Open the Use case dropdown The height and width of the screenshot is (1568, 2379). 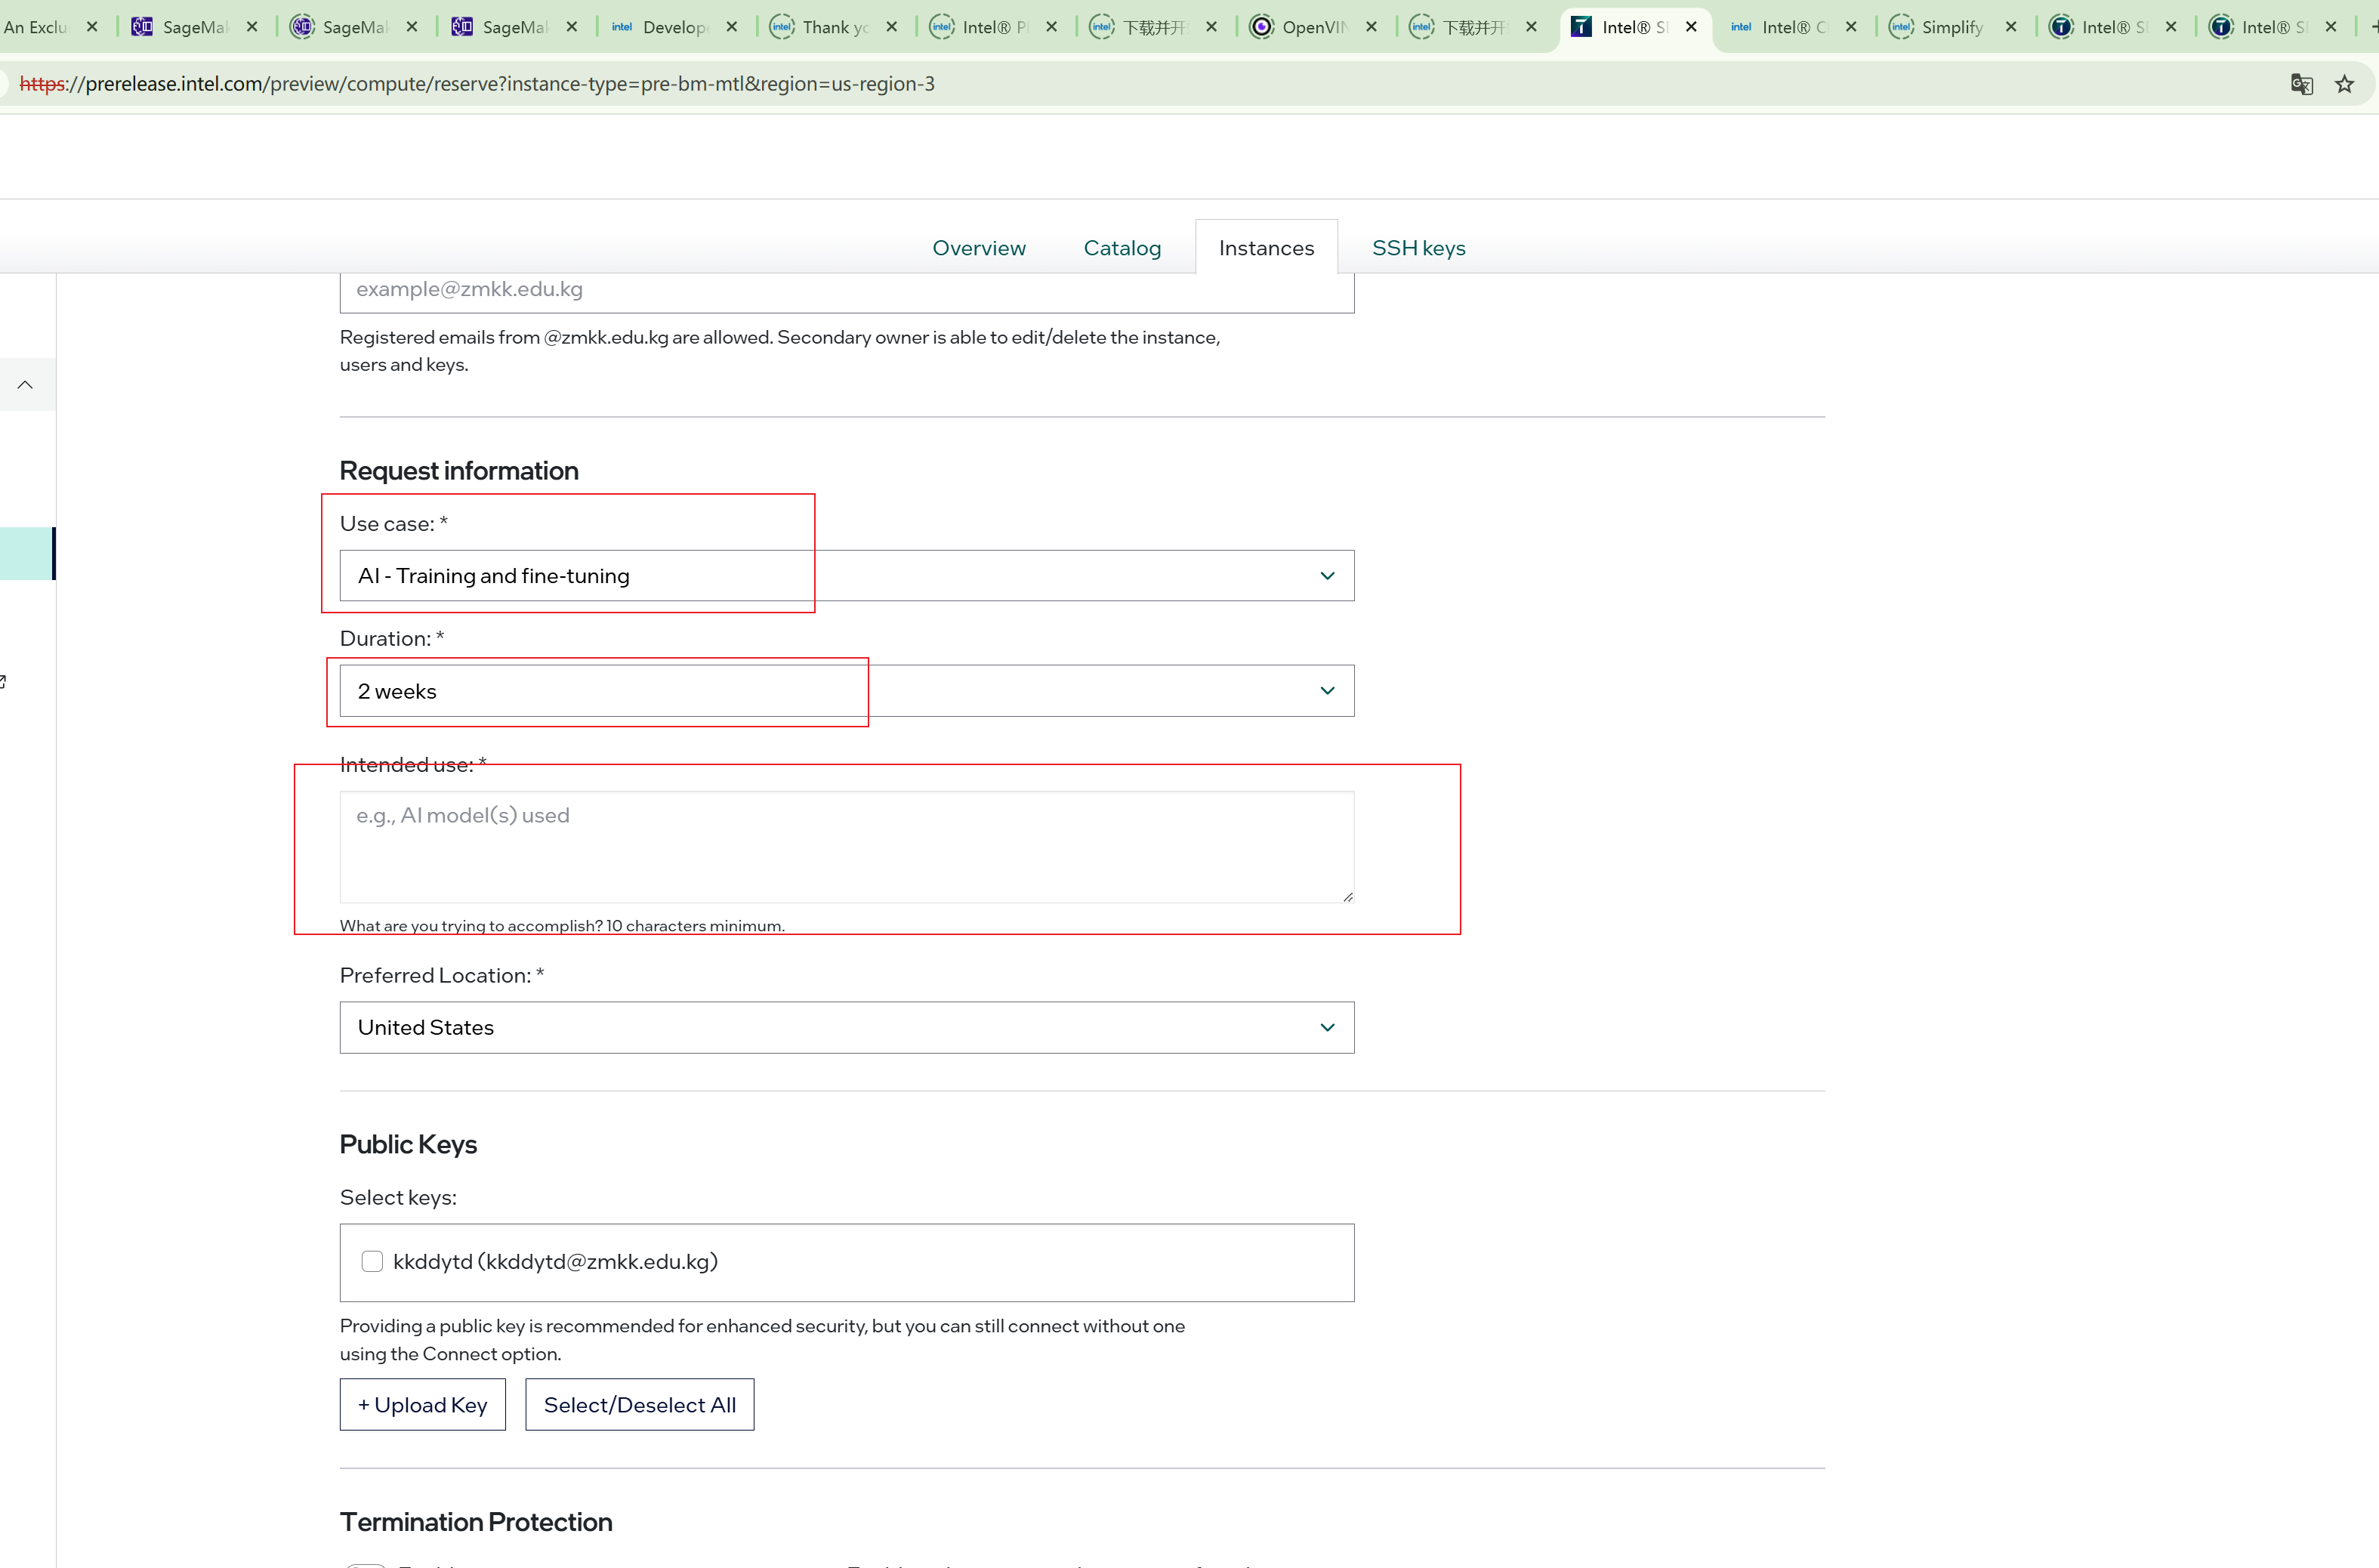tap(846, 576)
